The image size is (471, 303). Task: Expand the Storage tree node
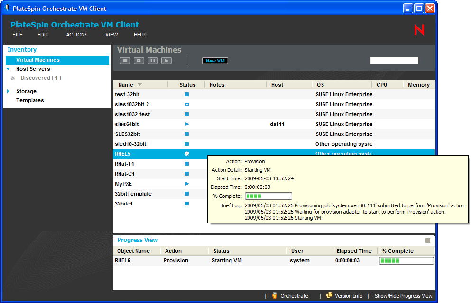pos(8,91)
